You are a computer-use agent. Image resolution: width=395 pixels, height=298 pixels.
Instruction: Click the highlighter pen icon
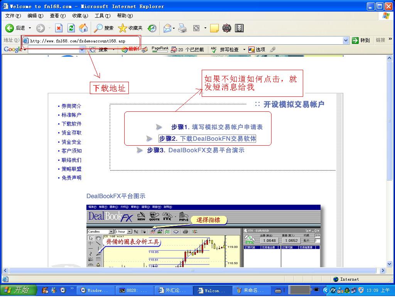pyautogui.click(x=272, y=50)
